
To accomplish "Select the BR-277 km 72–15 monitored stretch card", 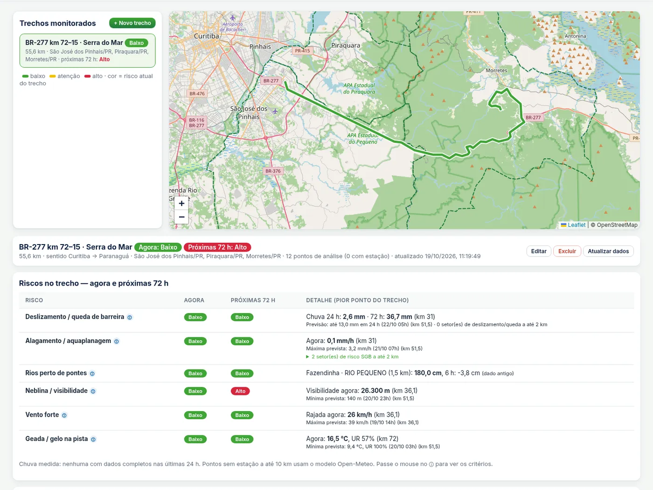I will point(87,50).
